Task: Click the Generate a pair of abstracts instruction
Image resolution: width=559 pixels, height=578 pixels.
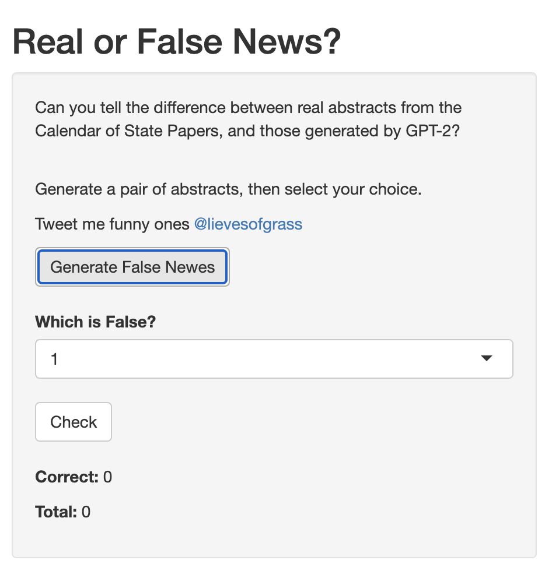Action: pos(228,189)
